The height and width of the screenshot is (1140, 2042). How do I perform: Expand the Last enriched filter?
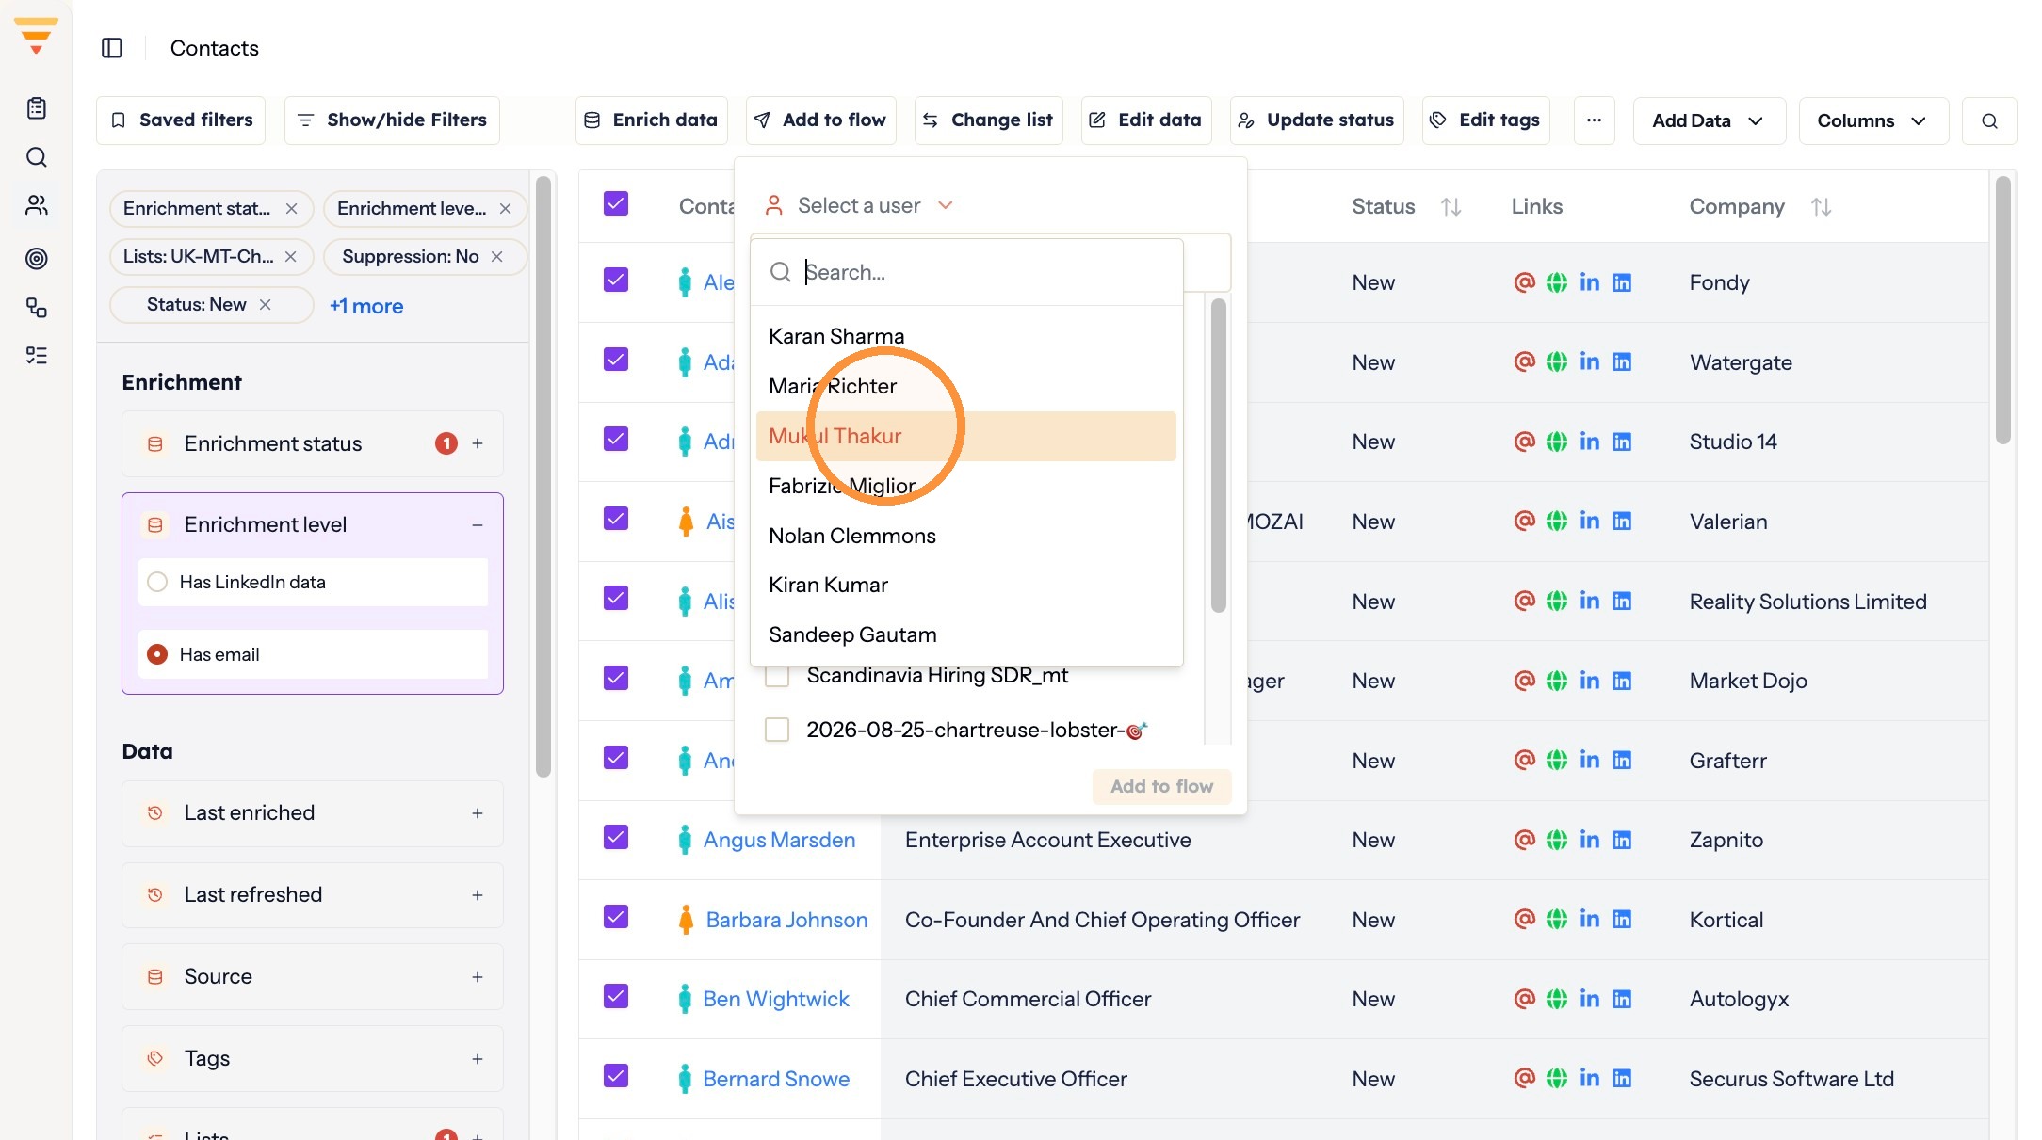point(478,813)
